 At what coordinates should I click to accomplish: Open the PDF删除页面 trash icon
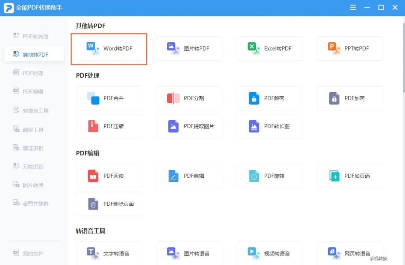coord(93,204)
